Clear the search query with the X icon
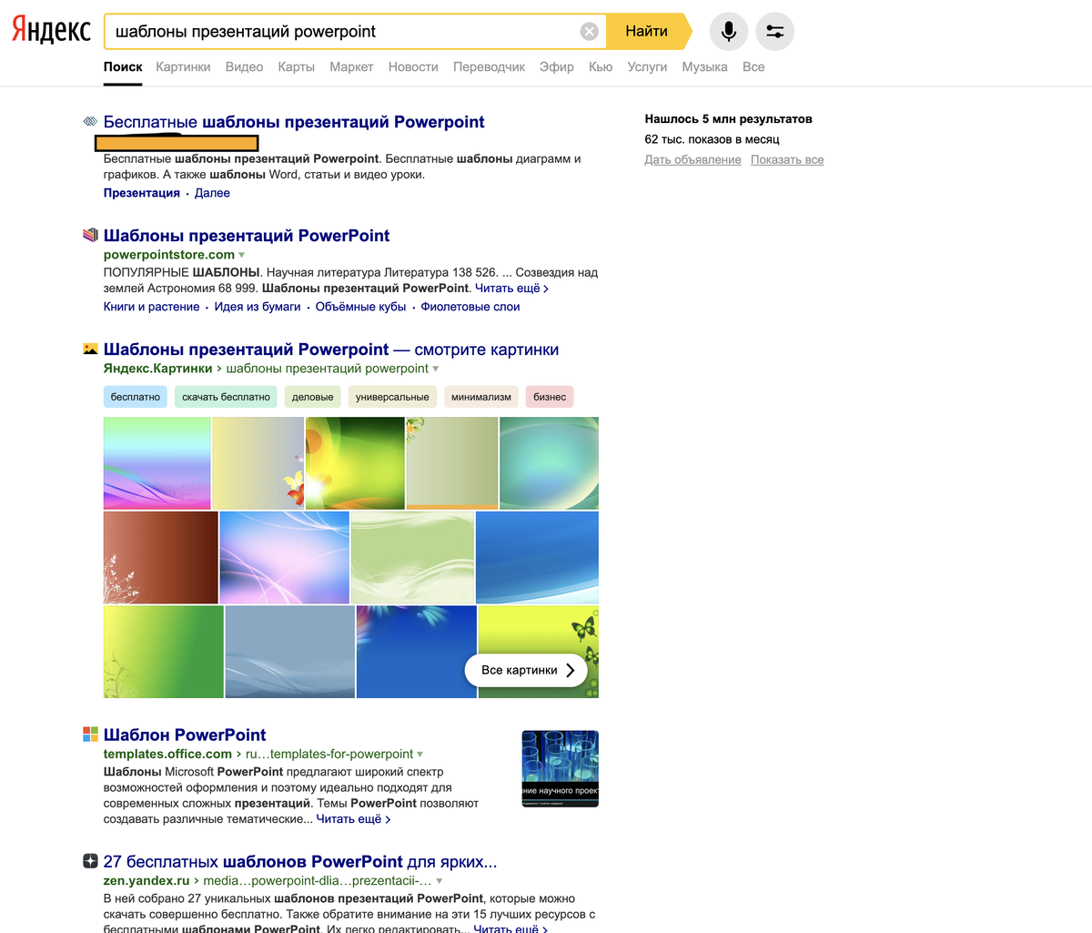 (x=590, y=32)
